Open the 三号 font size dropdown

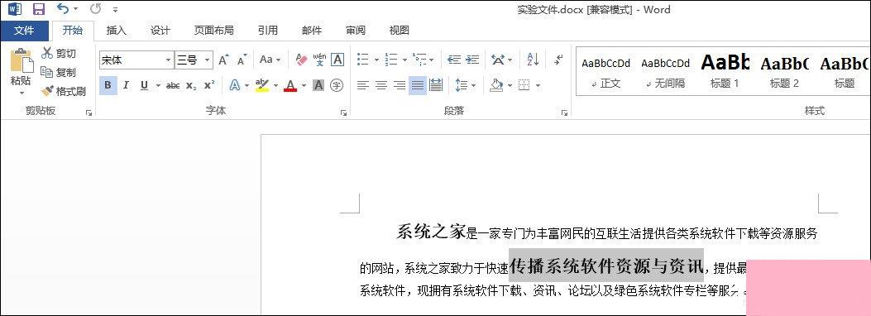(207, 60)
